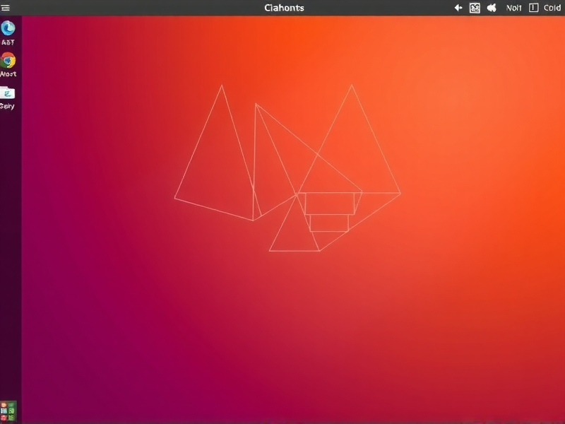
Task: Launch the Chrome browser labeled Wost
Action: pos(8,62)
